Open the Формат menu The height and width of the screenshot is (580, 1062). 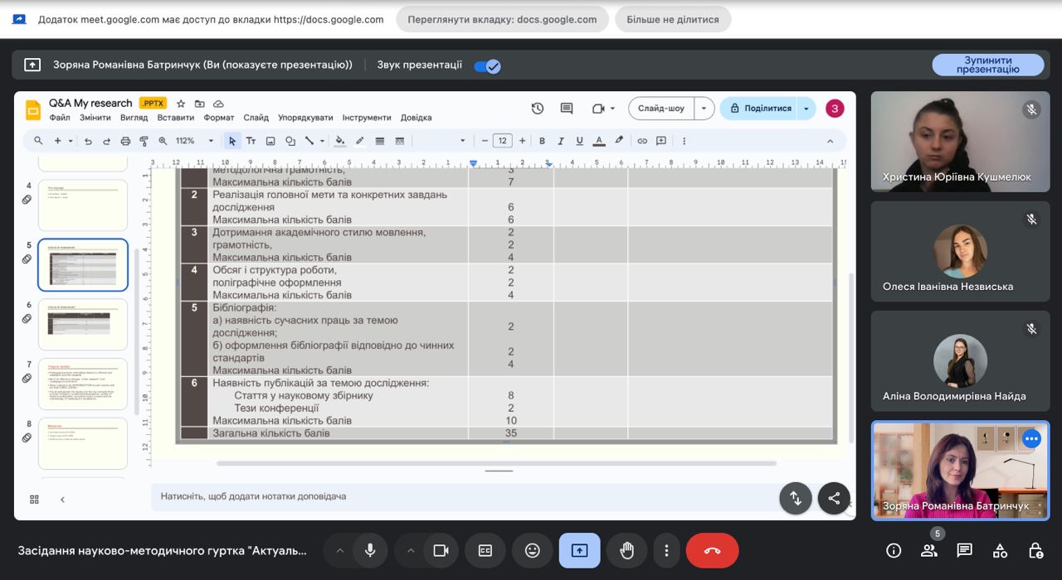click(219, 118)
